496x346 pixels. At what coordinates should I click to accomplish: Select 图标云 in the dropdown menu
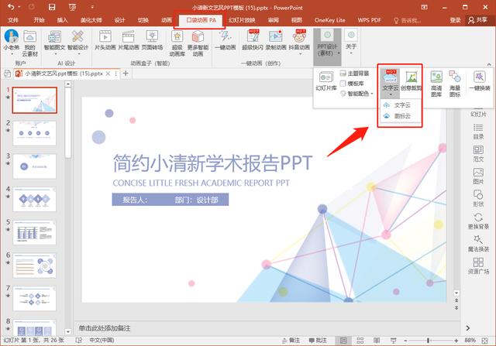[401, 116]
